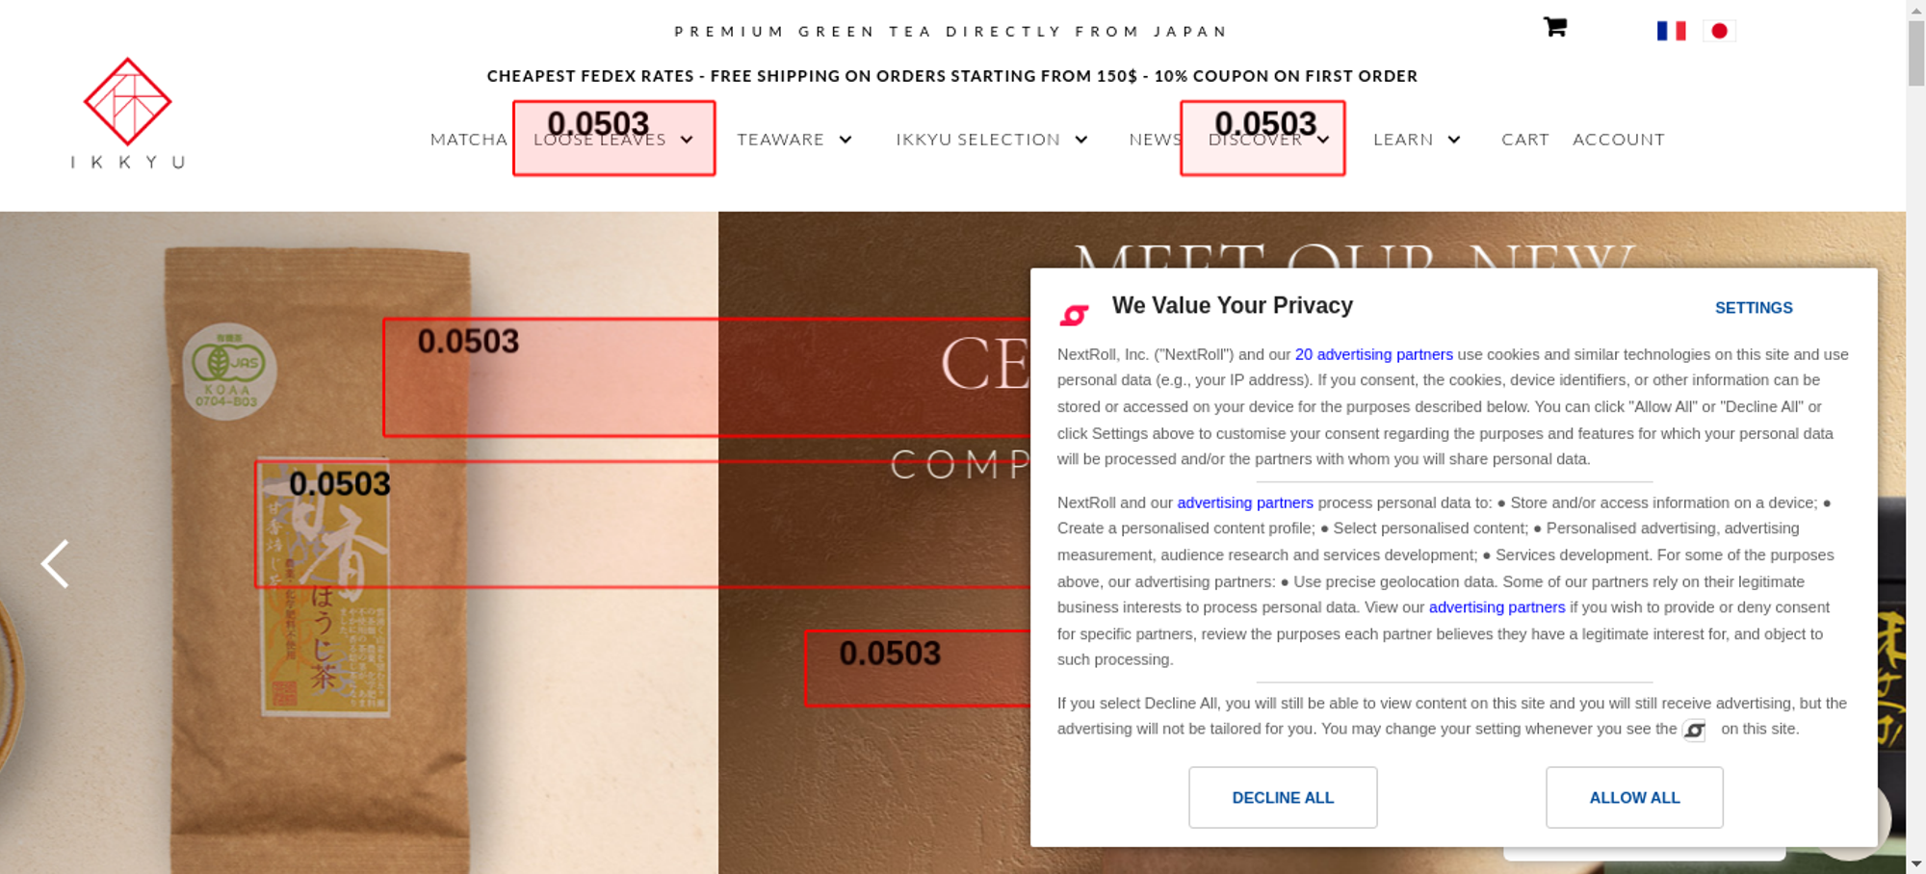Viewport: 1926px width, 874px height.
Task: Open the Matcha menu item
Action: point(468,140)
